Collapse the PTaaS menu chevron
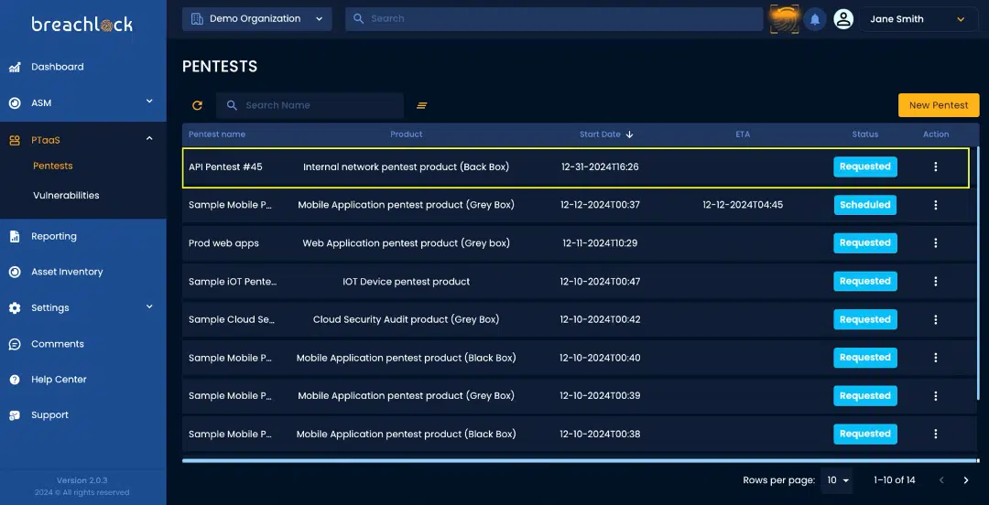This screenshot has width=989, height=505. click(149, 139)
